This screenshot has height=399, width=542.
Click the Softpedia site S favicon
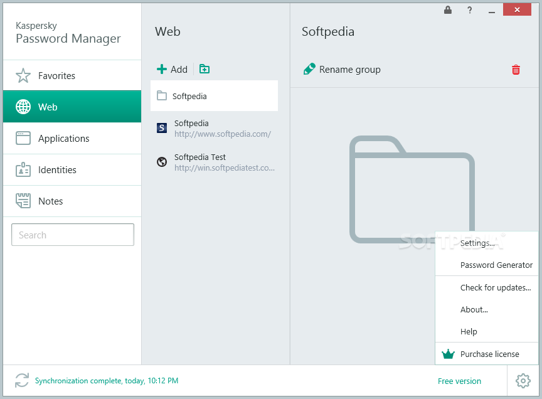pyautogui.click(x=162, y=128)
